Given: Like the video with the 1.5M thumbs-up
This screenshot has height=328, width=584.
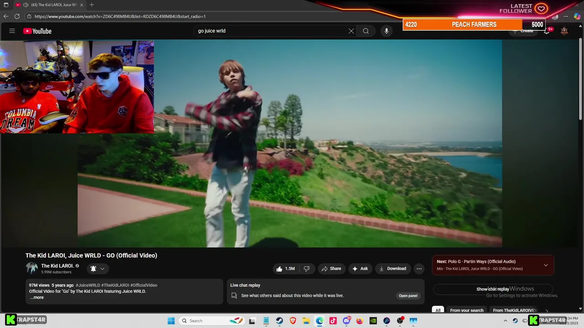Looking at the screenshot, I should pos(286,269).
